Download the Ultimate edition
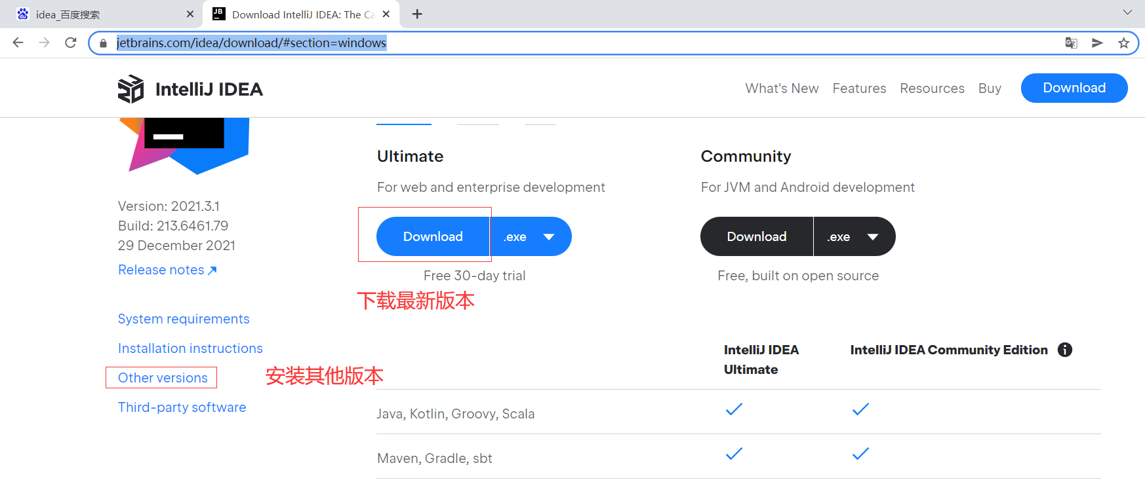The image size is (1145, 480). point(433,236)
